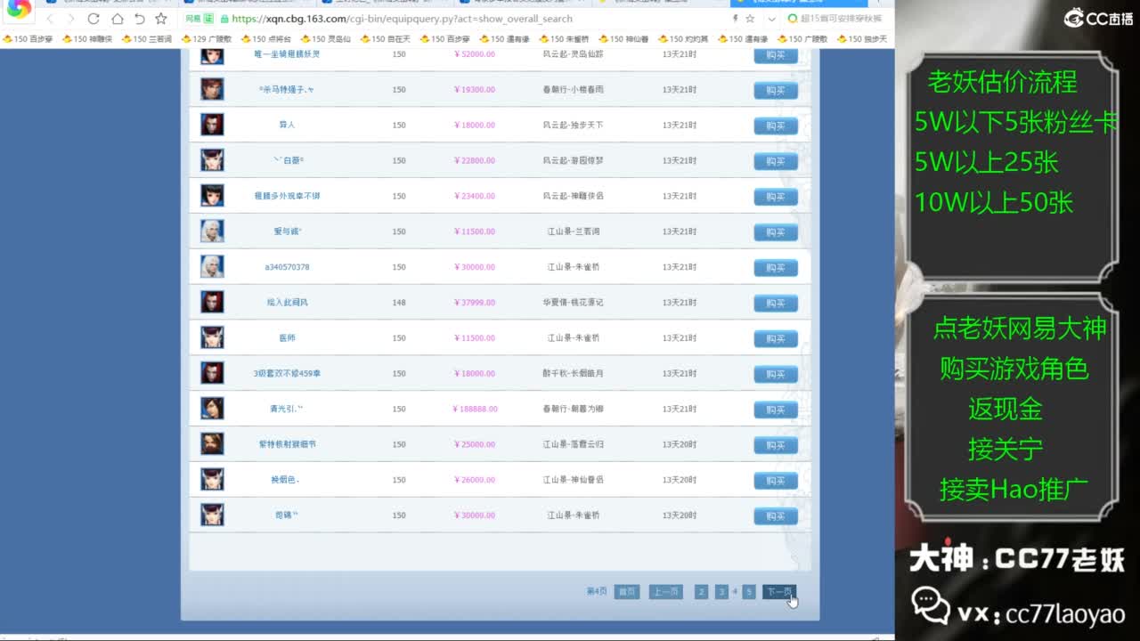Click 下一页 next page button

point(778,592)
